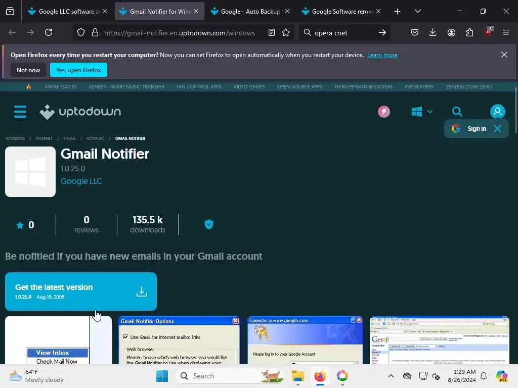This screenshot has height=388, width=518.
Task: Go forward to the next page
Action: [x=30, y=33]
